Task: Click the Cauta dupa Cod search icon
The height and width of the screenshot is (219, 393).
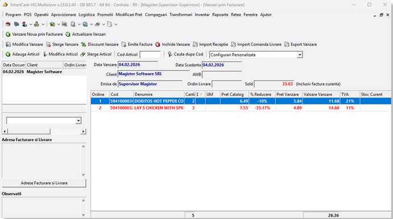Action: [170, 54]
